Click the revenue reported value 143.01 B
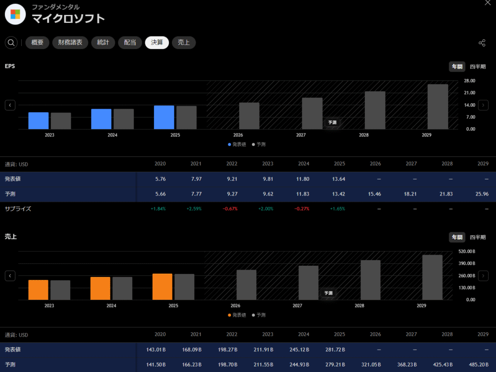 [156, 350]
